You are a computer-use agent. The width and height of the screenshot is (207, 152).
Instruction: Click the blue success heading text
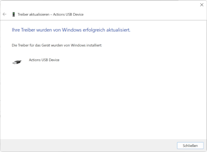[71, 30]
